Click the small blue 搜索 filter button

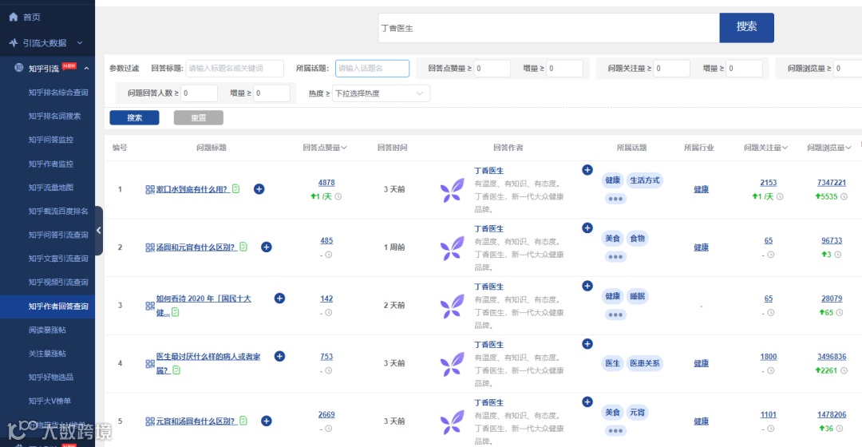click(x=134, y=117)
